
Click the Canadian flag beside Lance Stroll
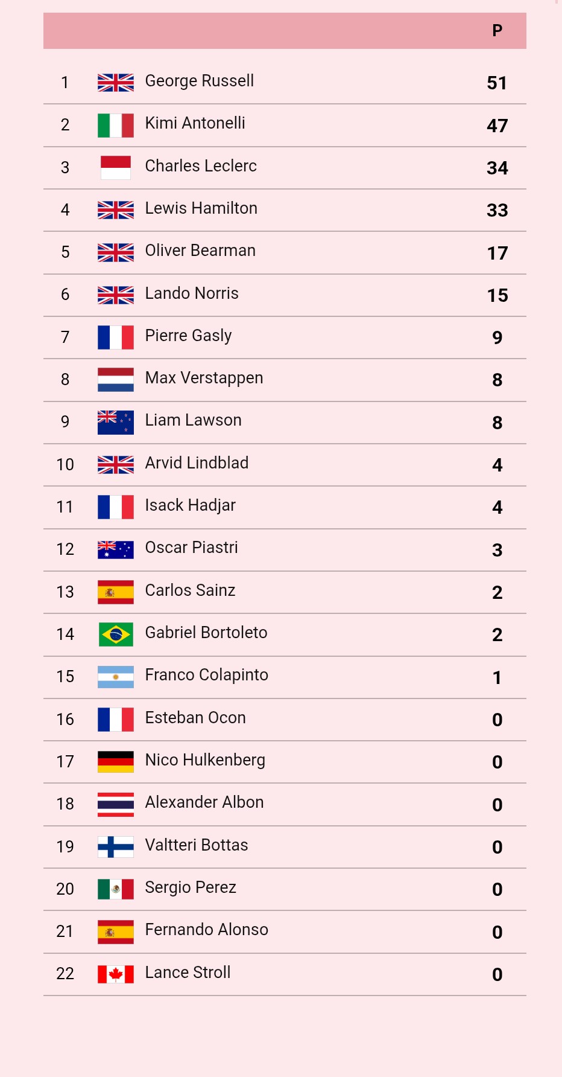pos(116,974)
